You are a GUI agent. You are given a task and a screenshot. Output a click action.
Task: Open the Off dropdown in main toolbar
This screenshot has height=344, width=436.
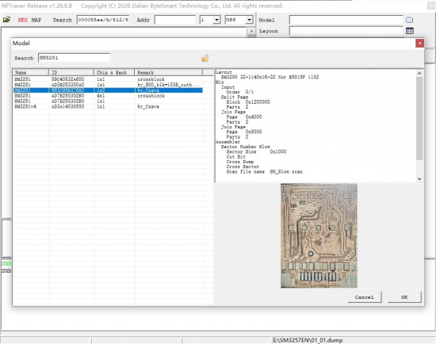point(250,20)
